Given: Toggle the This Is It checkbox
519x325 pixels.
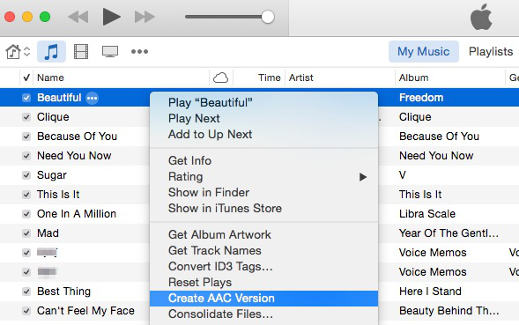Looking at the screenshot, I should (26, 195).
